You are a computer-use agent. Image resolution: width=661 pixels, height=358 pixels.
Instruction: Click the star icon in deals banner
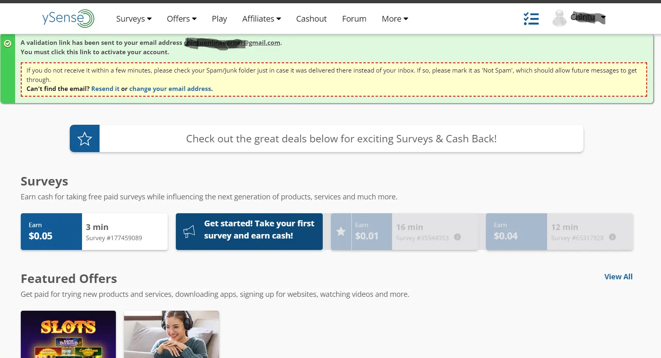pos(85,139)
